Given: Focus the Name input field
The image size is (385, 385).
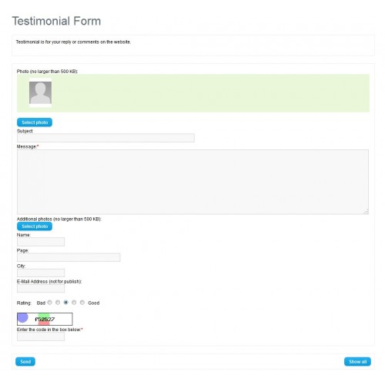Looking at the screenshot, I should click(41, 242).
